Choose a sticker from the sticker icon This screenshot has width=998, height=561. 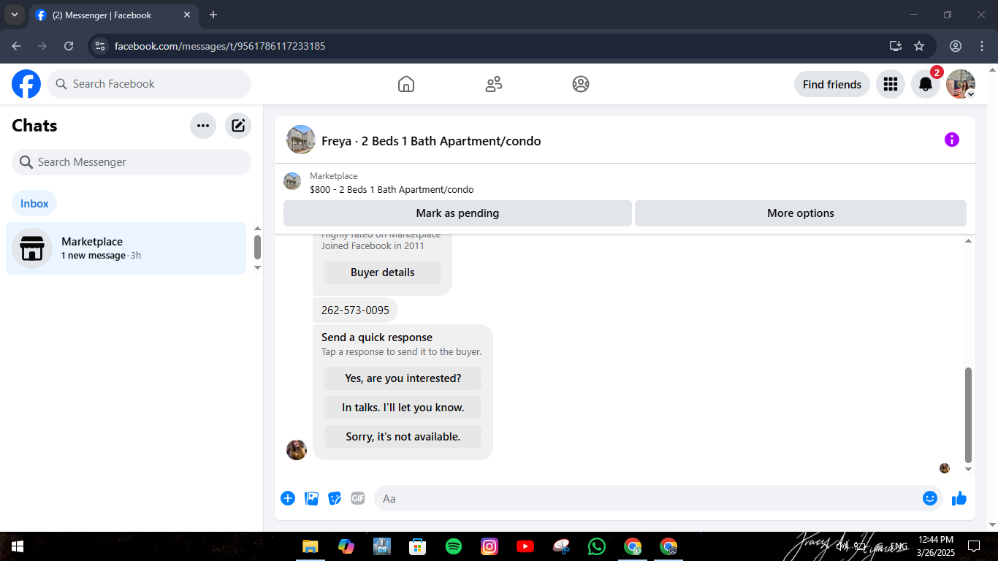335,498
